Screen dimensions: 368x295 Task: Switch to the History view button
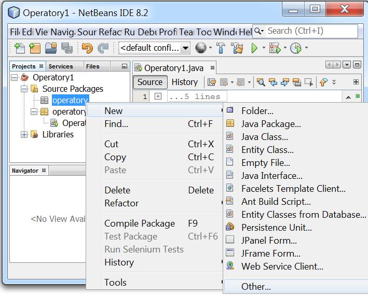(x=185, y=82)
